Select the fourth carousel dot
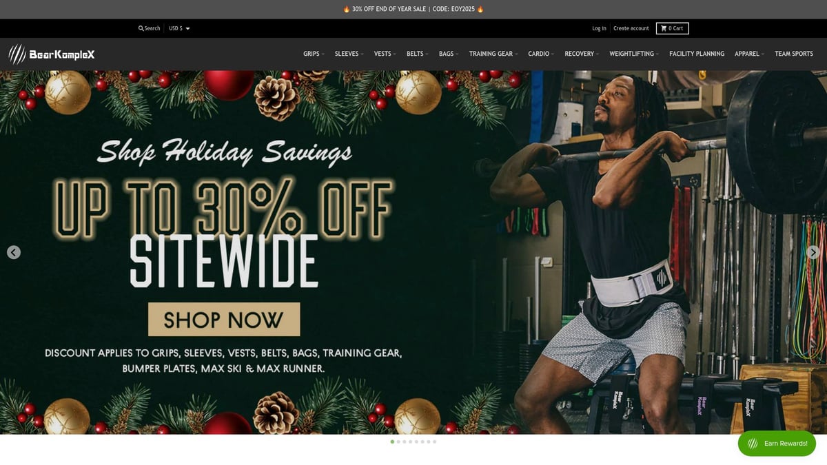This screenshot has height=465, width=827. (411, 442)
